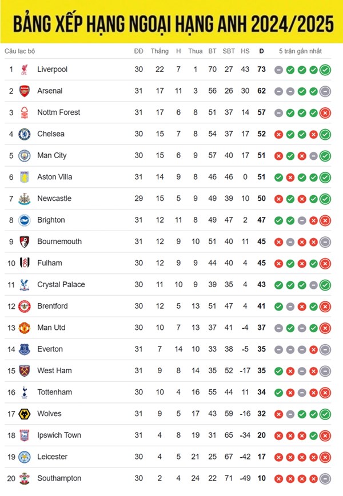Viewport: 343px width, 496px height.
Task: Click the Man Utd club crest
Action: [25, 328]
